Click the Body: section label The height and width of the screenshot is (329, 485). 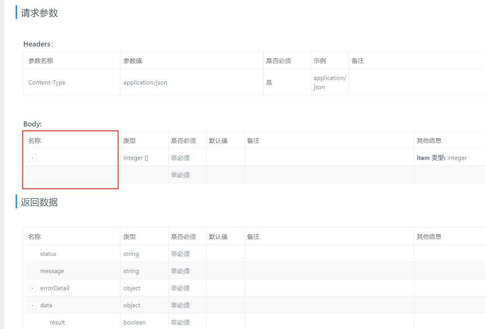[x=32, y=124]
